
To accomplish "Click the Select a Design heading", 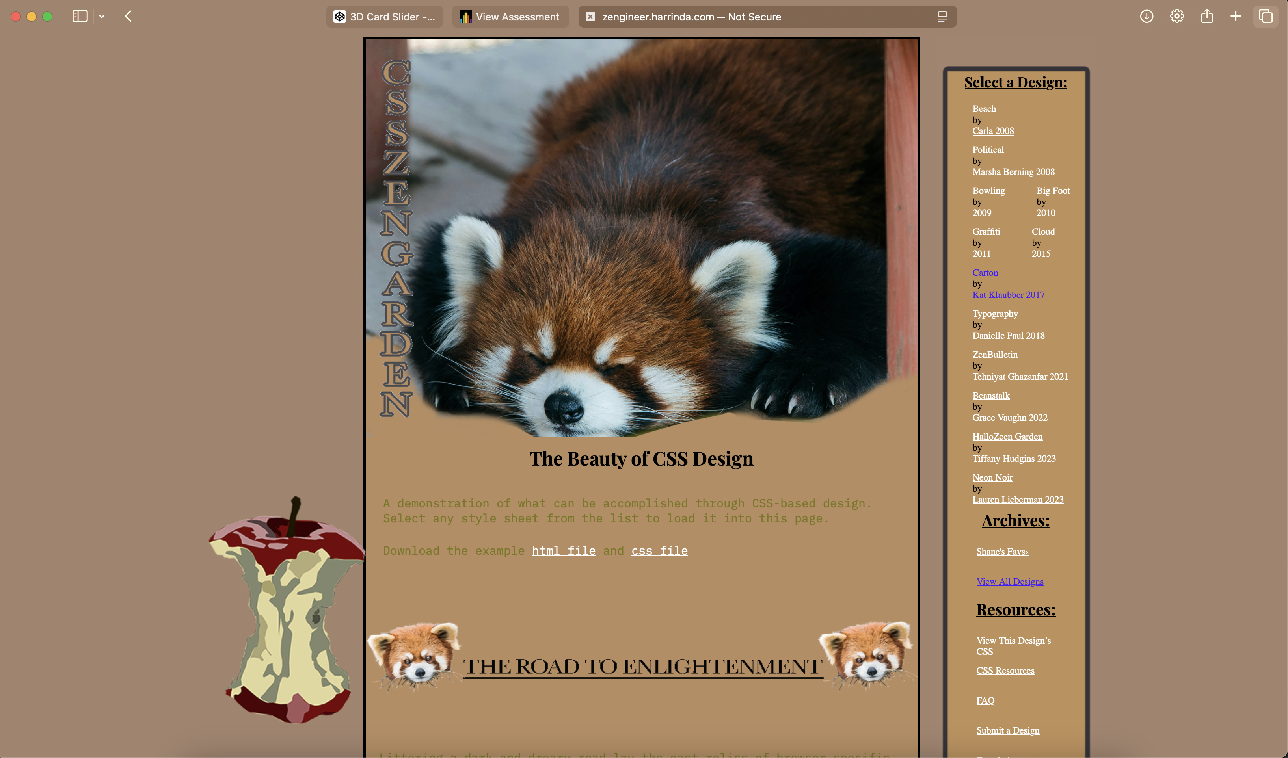I will (1016, 82).
